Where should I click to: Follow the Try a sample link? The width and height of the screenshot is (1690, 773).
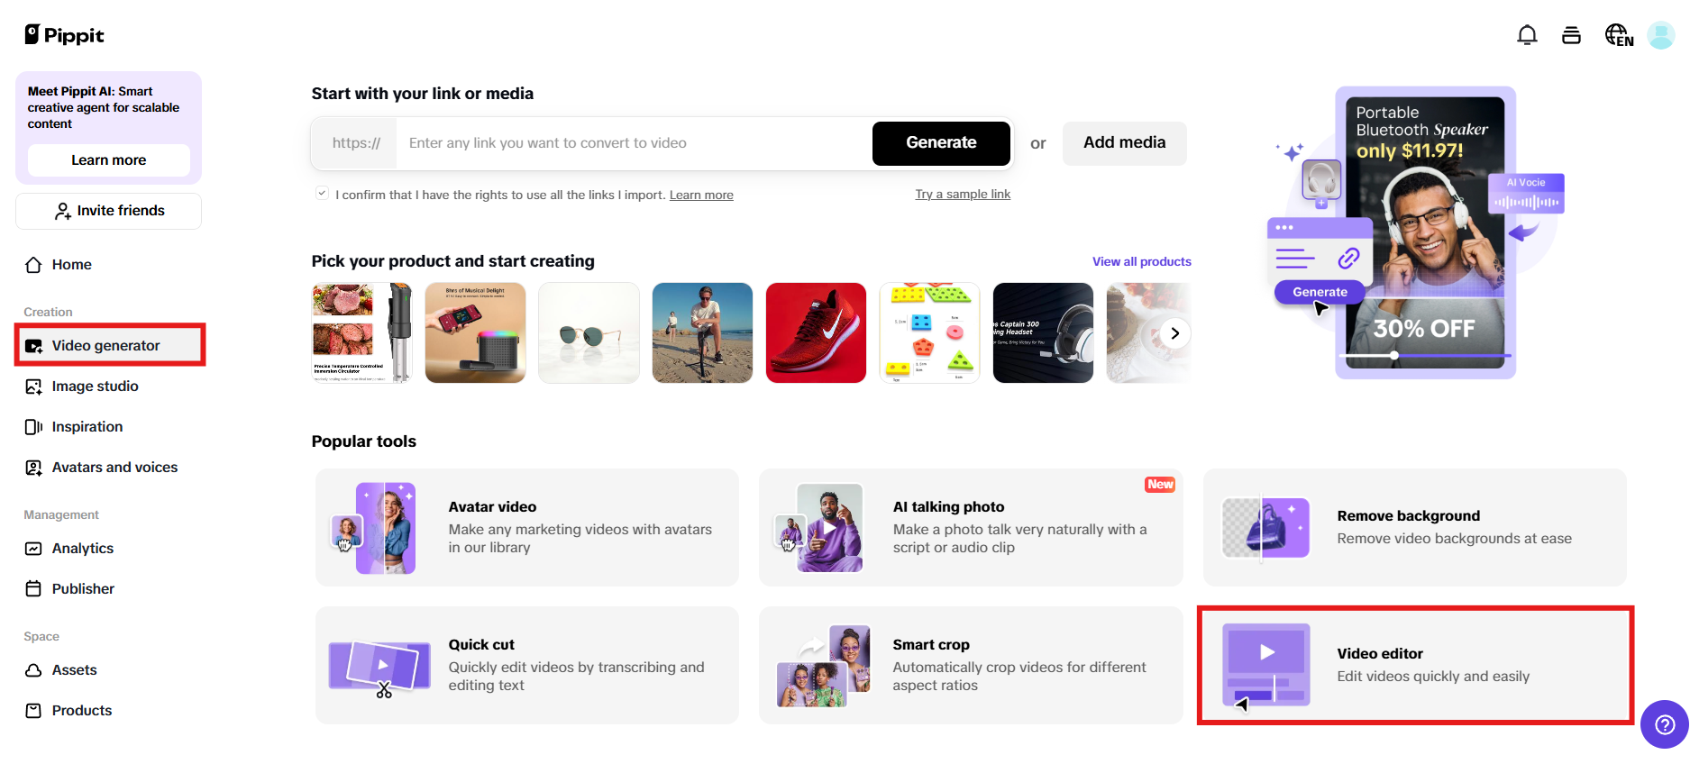coord(963,195)
